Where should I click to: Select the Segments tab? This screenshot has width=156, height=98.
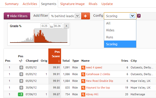(x=49, y=4)
